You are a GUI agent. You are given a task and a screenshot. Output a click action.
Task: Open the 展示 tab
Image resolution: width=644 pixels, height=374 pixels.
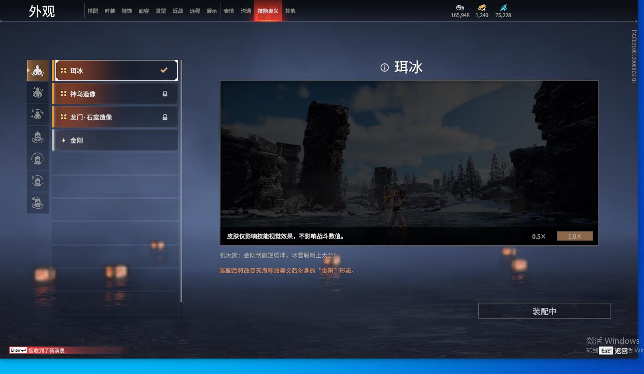(x=212, y=11)
